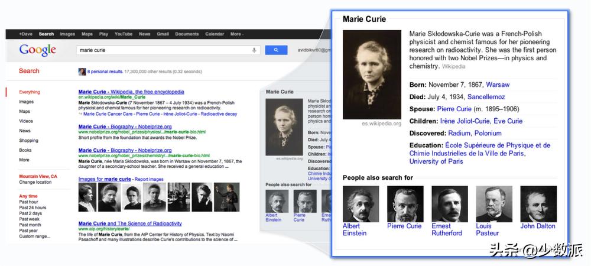Click Albert Einstein photo in enlarged panel
This screenshot has width=591, height=266.
coord(361,204)
